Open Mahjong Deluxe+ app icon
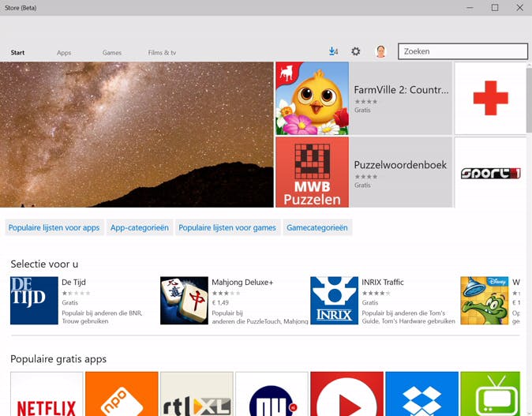The height and width of the screenshot is (416, 532). pos(184,301)
